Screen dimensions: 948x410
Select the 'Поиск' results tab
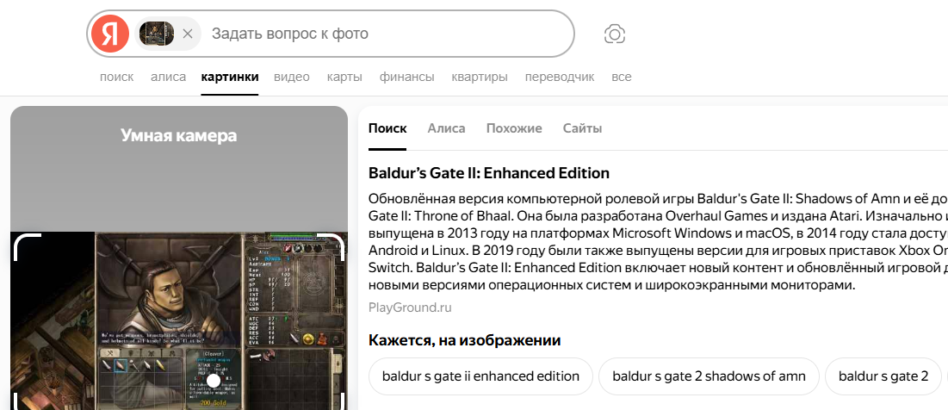(x=387, y=128)
